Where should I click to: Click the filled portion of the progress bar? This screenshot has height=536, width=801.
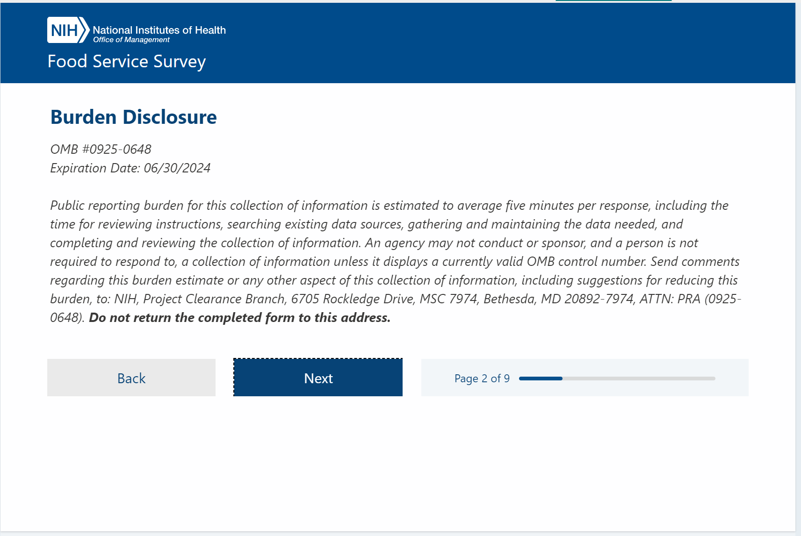(x=541, y=379)
